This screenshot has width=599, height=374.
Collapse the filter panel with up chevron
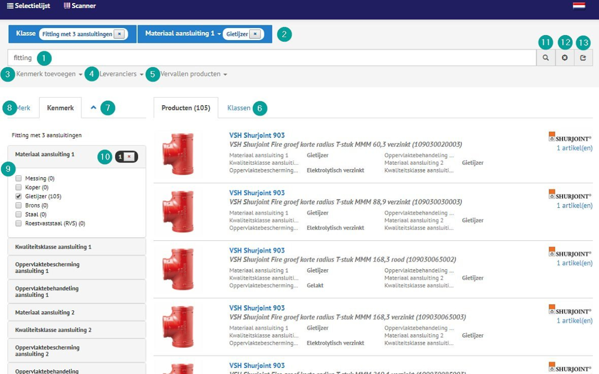coord(93,108)
